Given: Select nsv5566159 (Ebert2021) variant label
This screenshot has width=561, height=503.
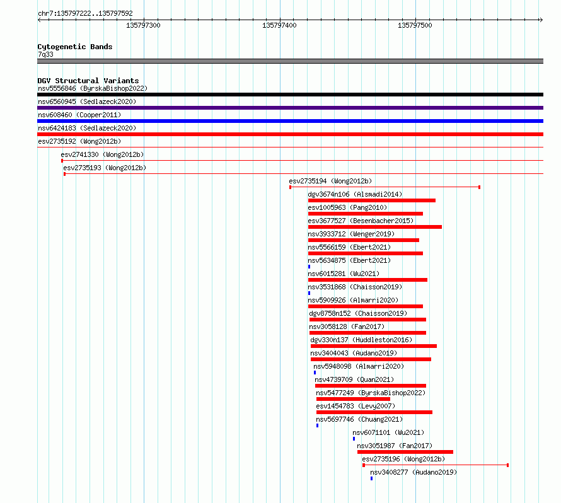Looking at the screenshot, I should [x=349, y=247].
